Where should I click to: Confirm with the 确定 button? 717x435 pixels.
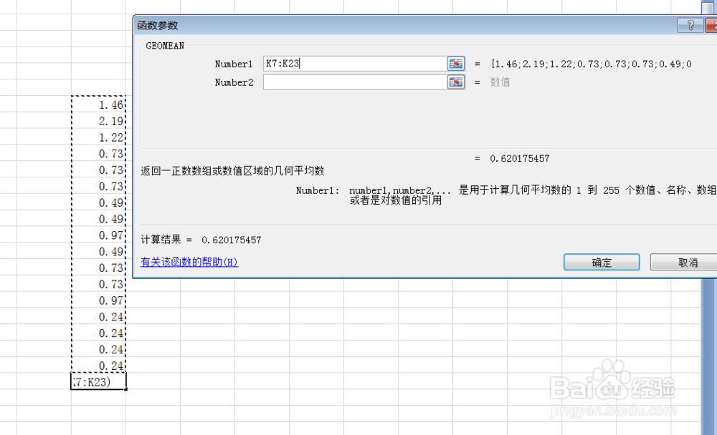coord(602,263)
